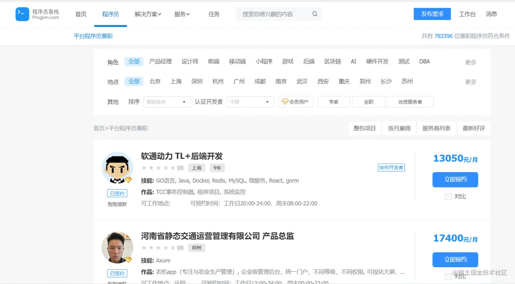Screen dimensions: 515x284
Task: Open 河南省静态交通运营管理有限公司 产品总监 title
Action: (218, 236)
